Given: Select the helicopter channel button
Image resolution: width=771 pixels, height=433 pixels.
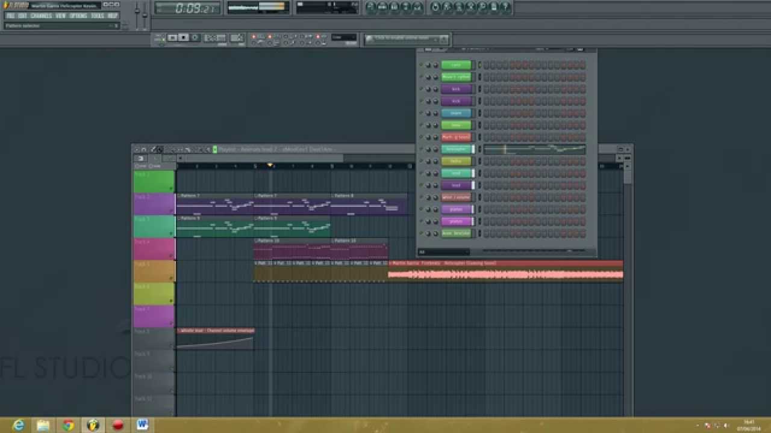Looking at the screenshot, I should (x=456, y=149).
